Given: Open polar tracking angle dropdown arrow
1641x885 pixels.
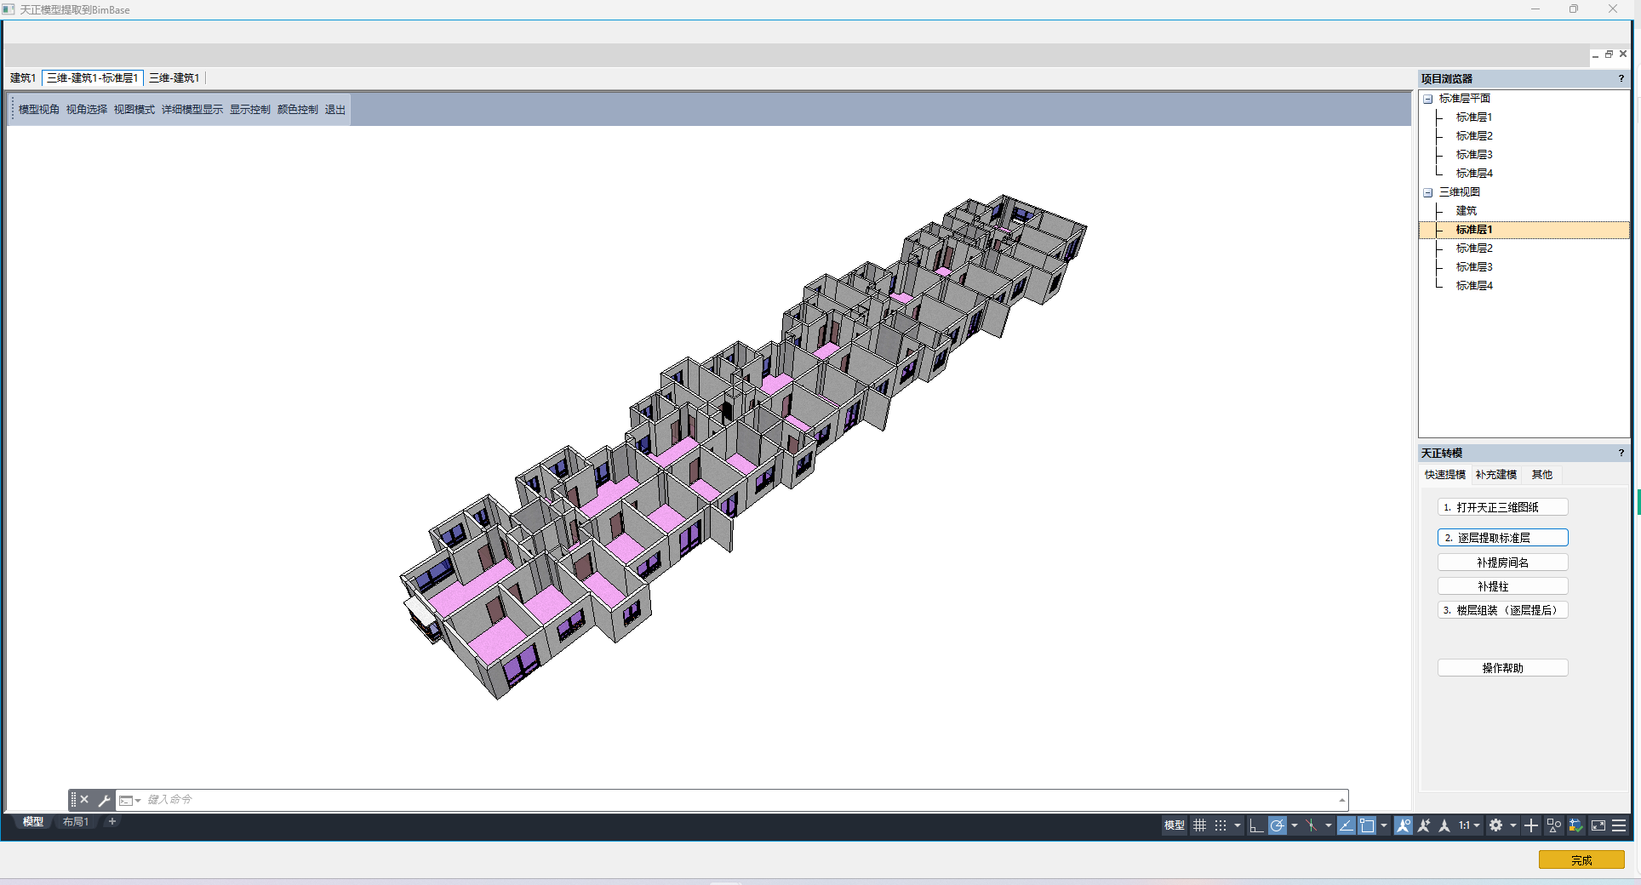Looking at the screenshot, I should point(1295,825).
